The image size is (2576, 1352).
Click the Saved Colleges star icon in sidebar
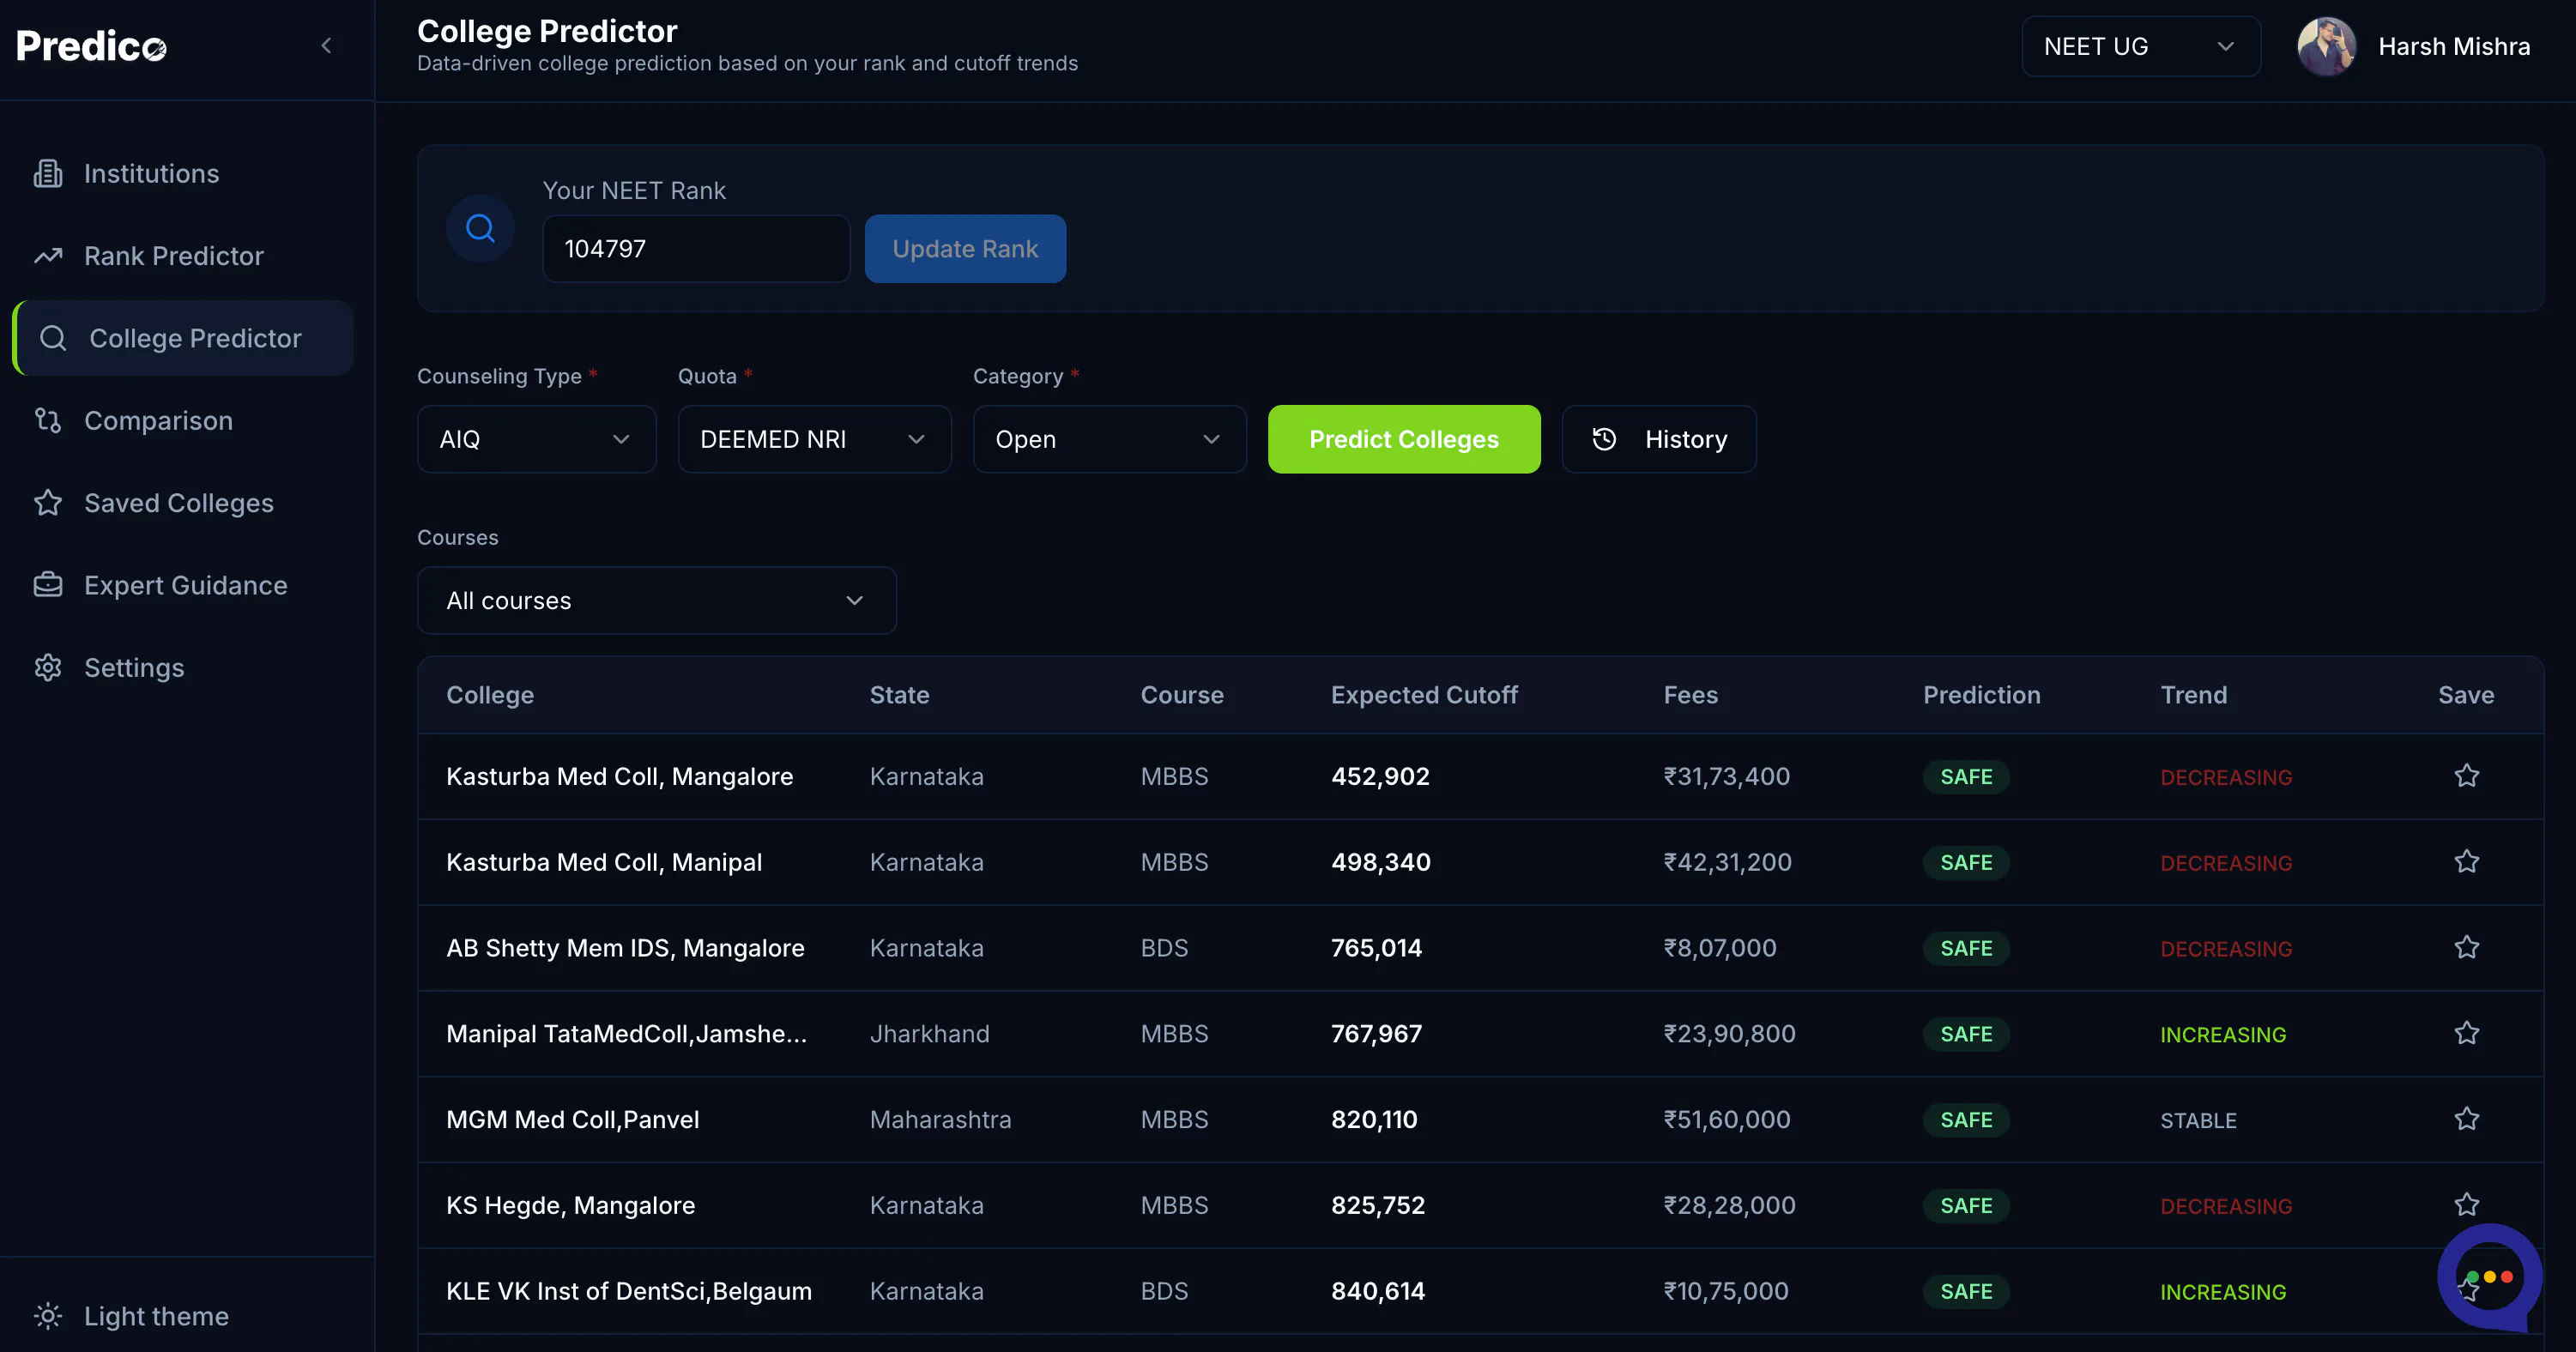pos(48,503)
